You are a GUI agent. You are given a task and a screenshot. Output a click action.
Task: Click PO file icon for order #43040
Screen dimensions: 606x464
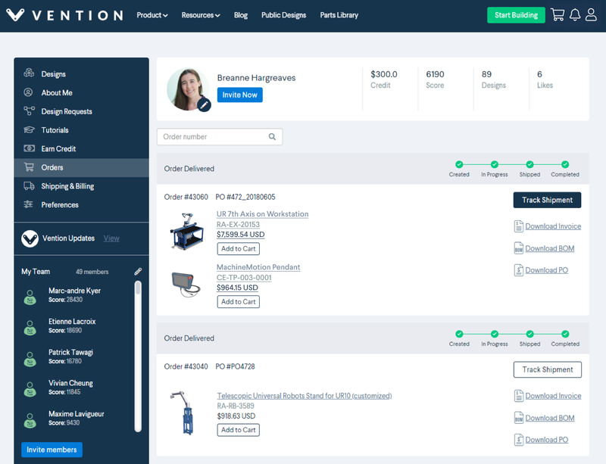(519, 440)
